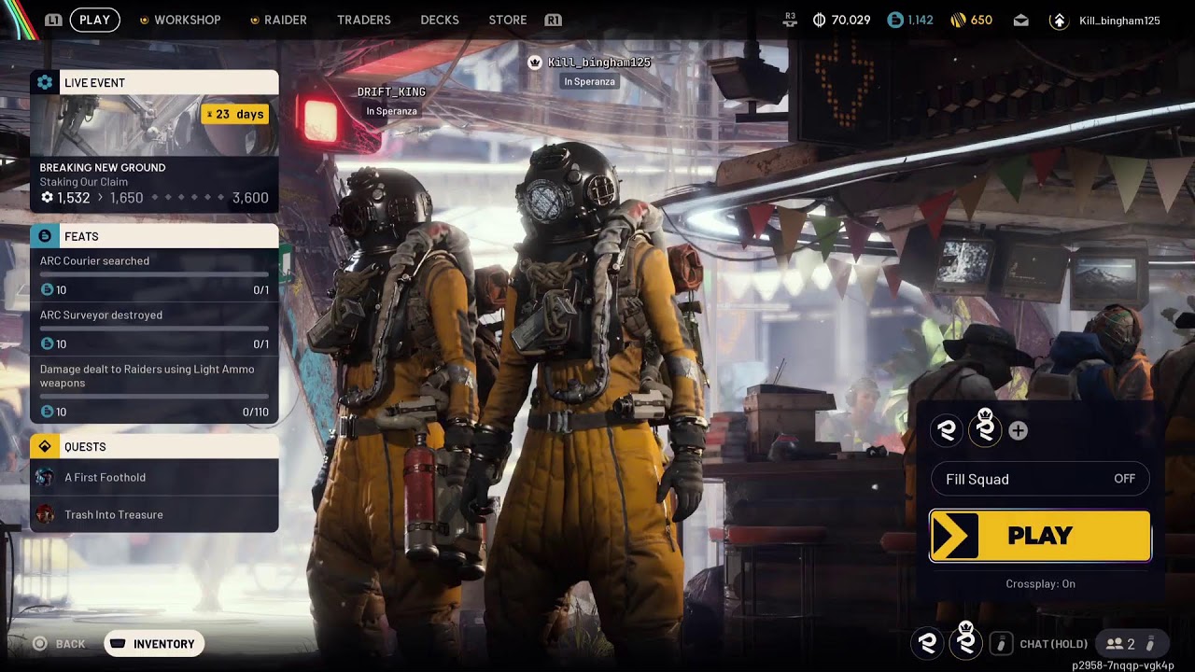Click the R1 shoulder button icon

pos(553,20)
